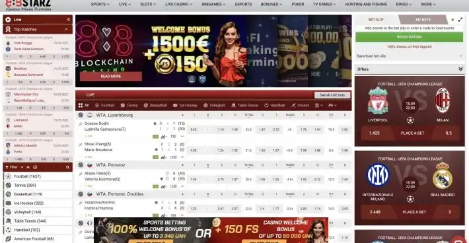Open HUNTING AND FISHING games

tap(366, 4)
